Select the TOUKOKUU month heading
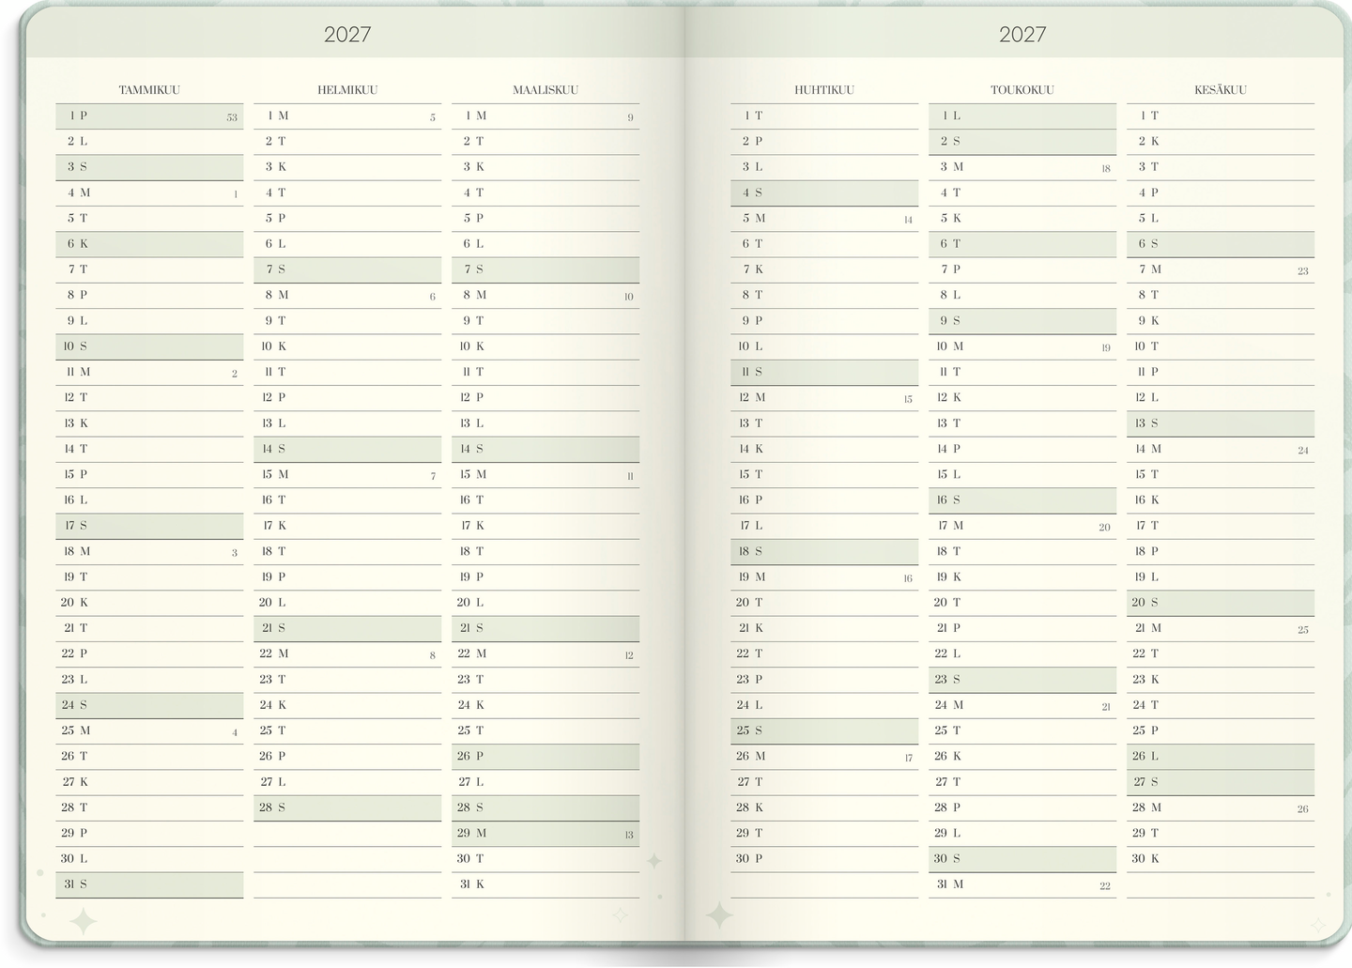This screenshot has height=968, width=1352. [x=1022, y=90]
